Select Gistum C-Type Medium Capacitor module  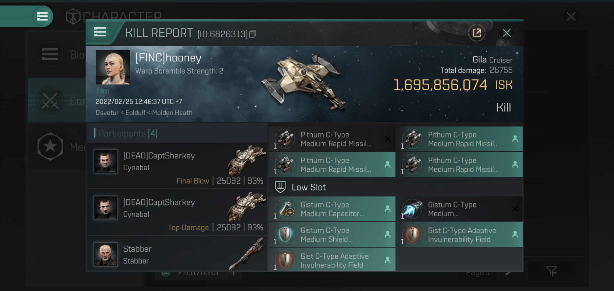tap(332, 209)
